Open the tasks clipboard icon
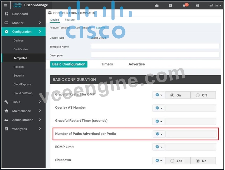Screen dimensions: 225x170 (170, 6)
